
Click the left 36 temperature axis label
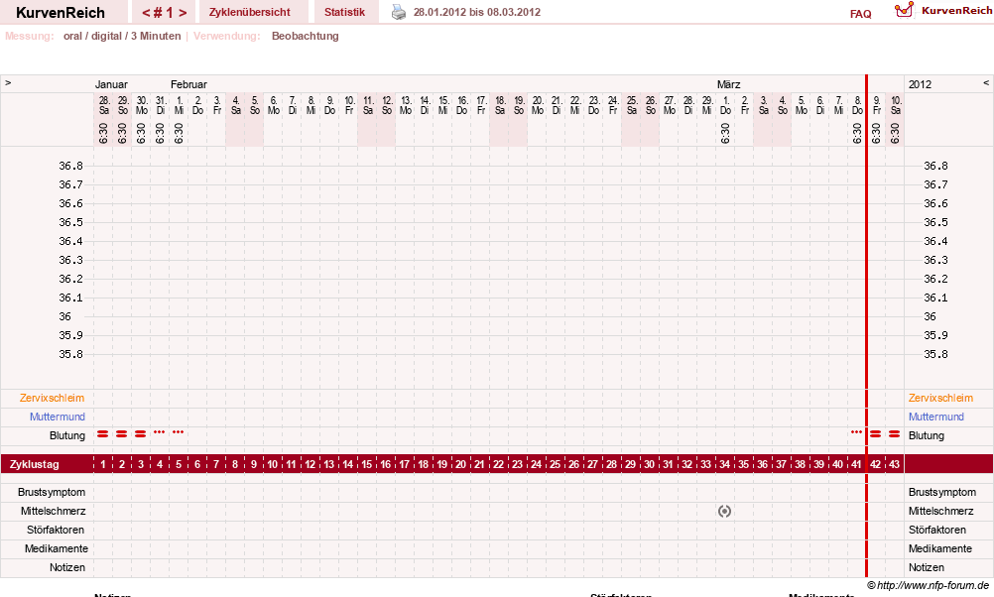(x=64, y=316)
